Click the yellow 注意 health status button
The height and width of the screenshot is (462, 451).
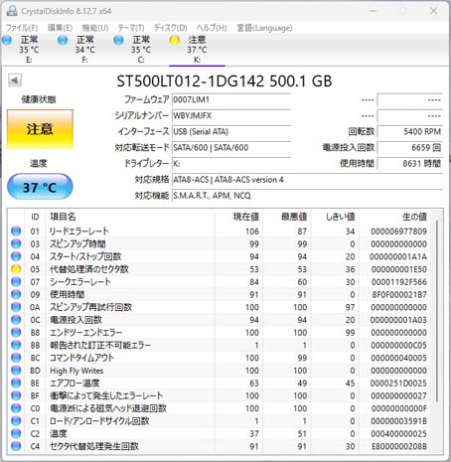(40, 129)
